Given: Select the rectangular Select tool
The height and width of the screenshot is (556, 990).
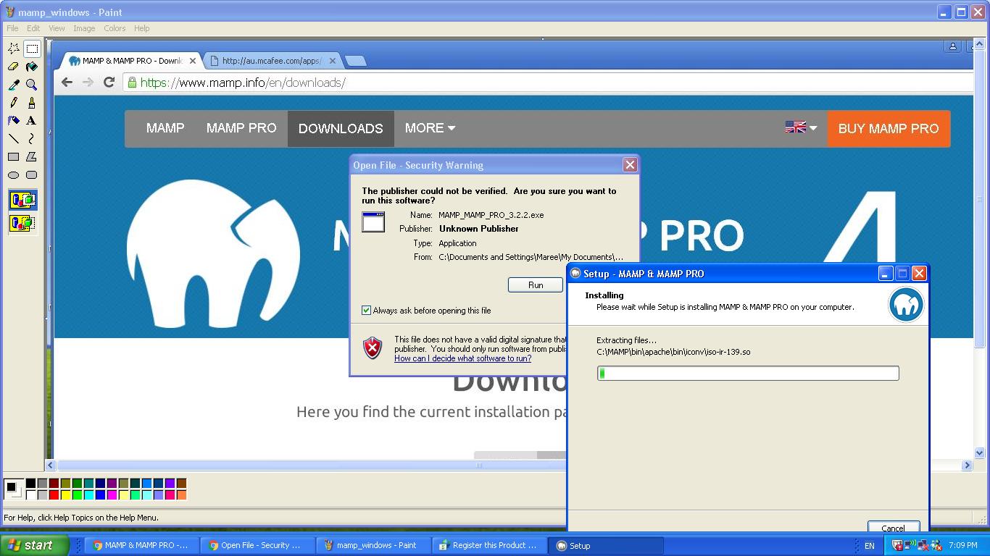Looking at the screenshot, I should [32, 49].
